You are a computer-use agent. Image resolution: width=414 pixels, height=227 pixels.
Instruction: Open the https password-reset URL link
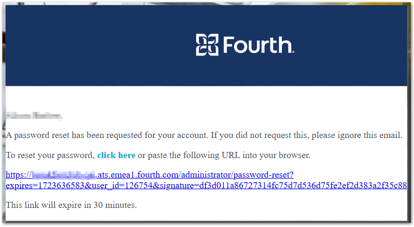[149, 175]
